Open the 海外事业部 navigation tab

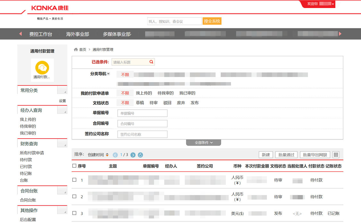[x=78, y=34]
